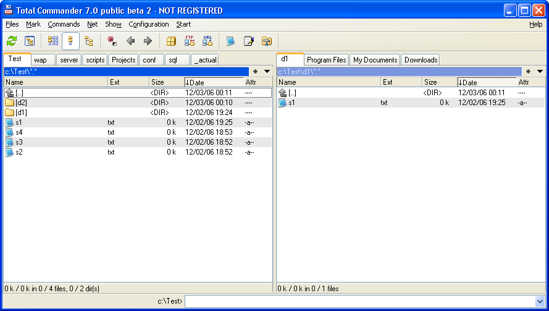Image resolution: width=549 pixels, height=311 pixels.
Task: Open the Net menu
Action: click(93, 24)
